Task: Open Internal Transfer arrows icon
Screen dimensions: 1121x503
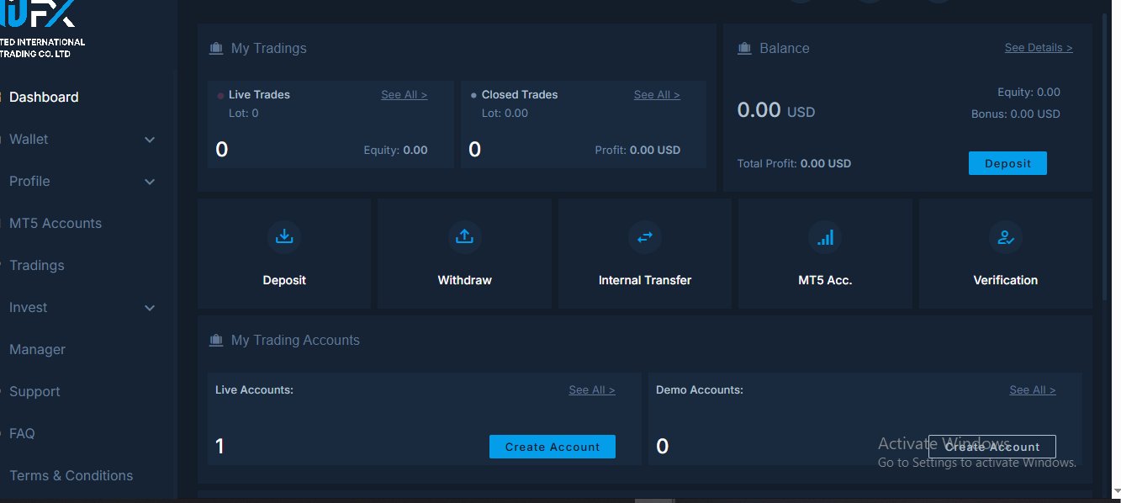Action: click(644, 237)
